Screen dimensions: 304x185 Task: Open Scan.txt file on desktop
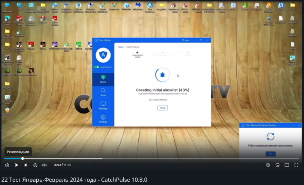point(292,46)
